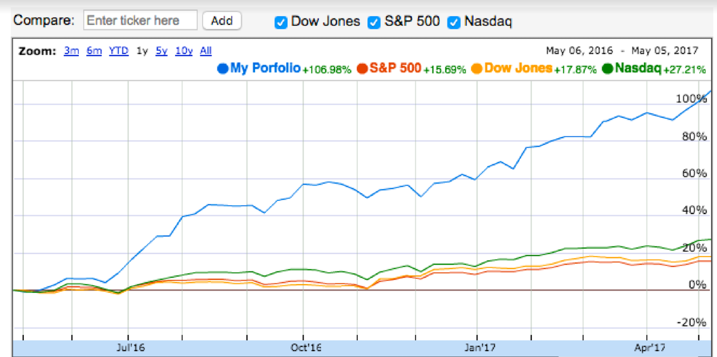Image resolution: width=717 pixels, height=357 pixels.
Task: Click the orange Dow Jones legend dot
Action: click(477, 69)
